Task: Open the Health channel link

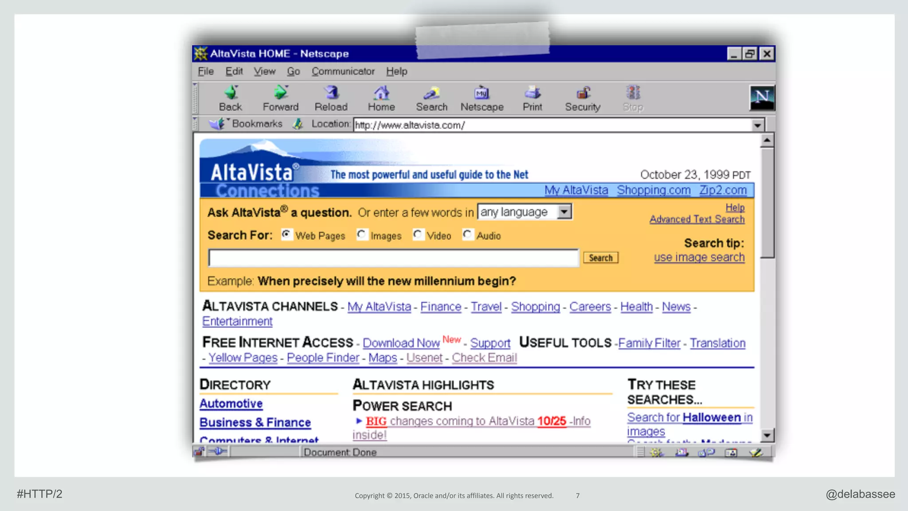Action: [x=637, y=307]
